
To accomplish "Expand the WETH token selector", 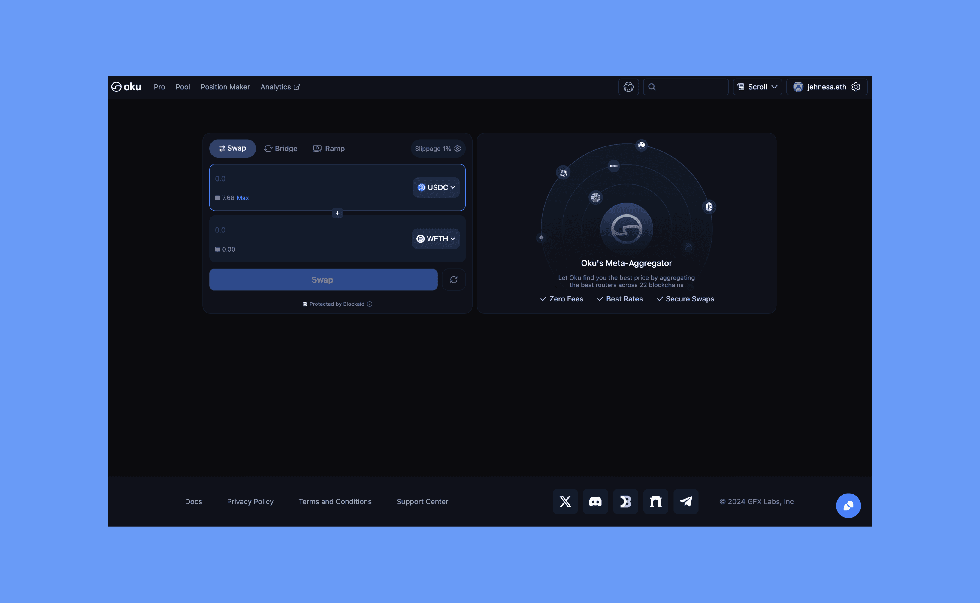I will (436, 239).
